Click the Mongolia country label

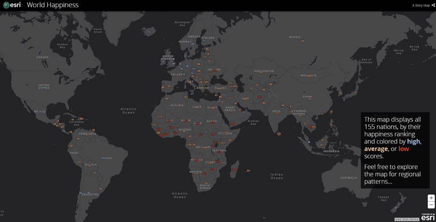309,75
